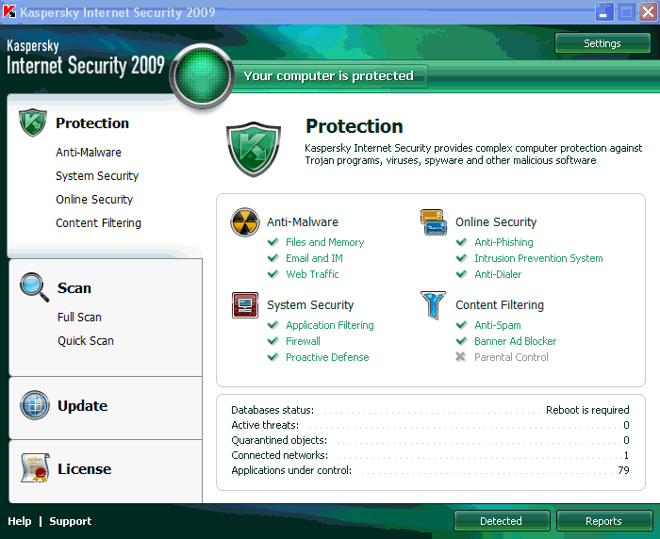Click the checkmark beside Application Filtering
Image resolution: width=660 pixels, height=539 pixels.
click(x=273, y=325)
